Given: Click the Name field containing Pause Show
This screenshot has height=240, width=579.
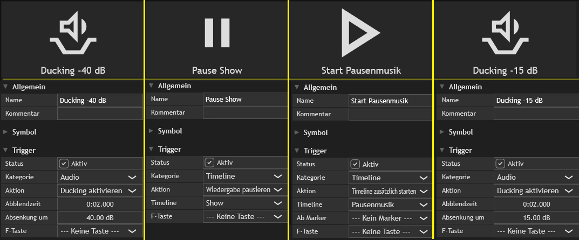Looking at the screenshot, I should click(x=245, y=99).
